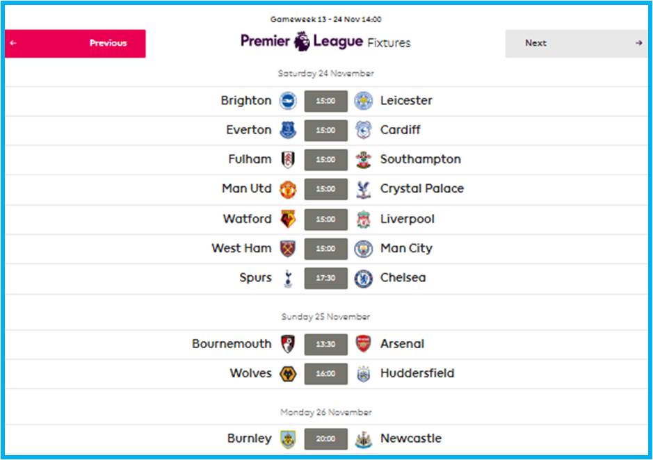Open the Southampton team link

[x=420, y=159]
